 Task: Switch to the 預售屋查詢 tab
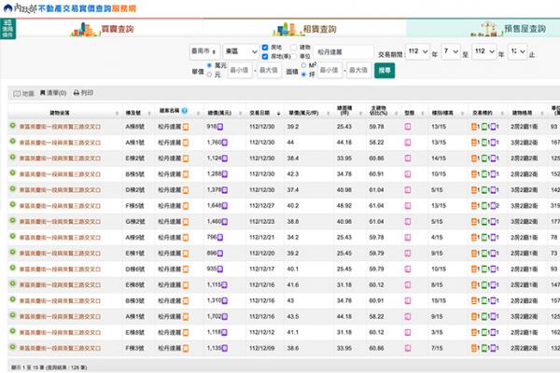509,29
